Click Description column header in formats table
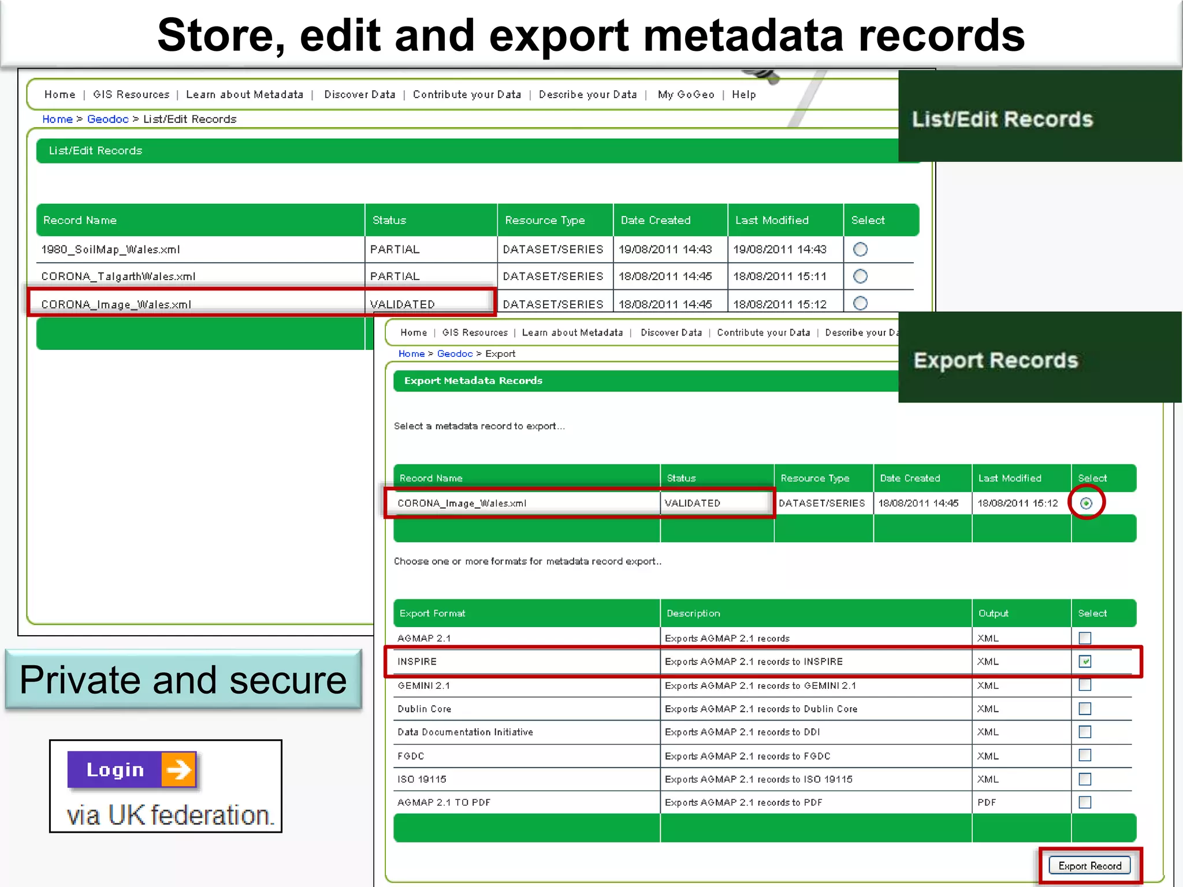This screenshot has width=1183, height=887. point(693,613)
